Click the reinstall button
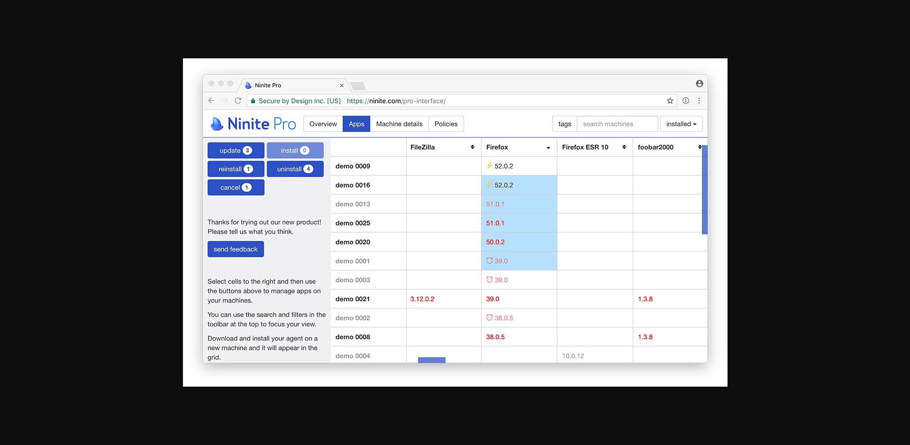The image size is (910, 445). coord(236,169)
